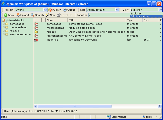Screen dimensions: 163x120
Task: Click into the Location input field
Action: tap(109, 15)
